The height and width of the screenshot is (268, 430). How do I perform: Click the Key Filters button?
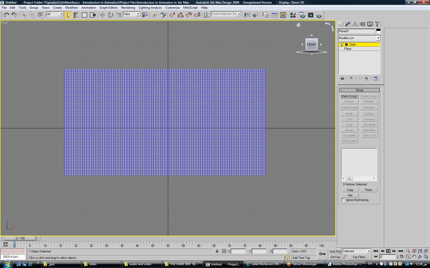[360, 257]
